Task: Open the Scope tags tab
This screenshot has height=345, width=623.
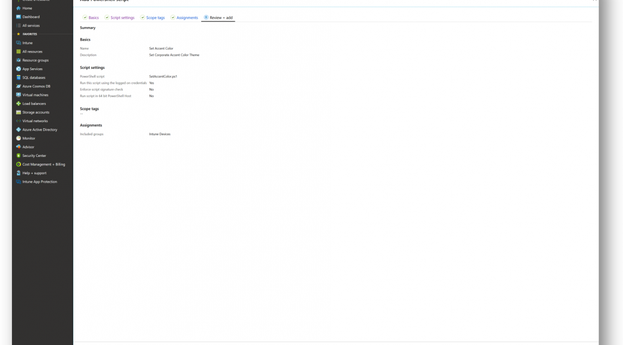Action: click(x=152, y=17)
